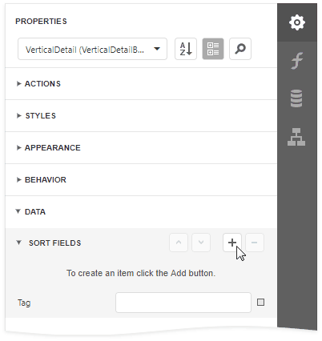Open the Properties gear tab
The image size is (322, 341).
(x=297, y=22)
